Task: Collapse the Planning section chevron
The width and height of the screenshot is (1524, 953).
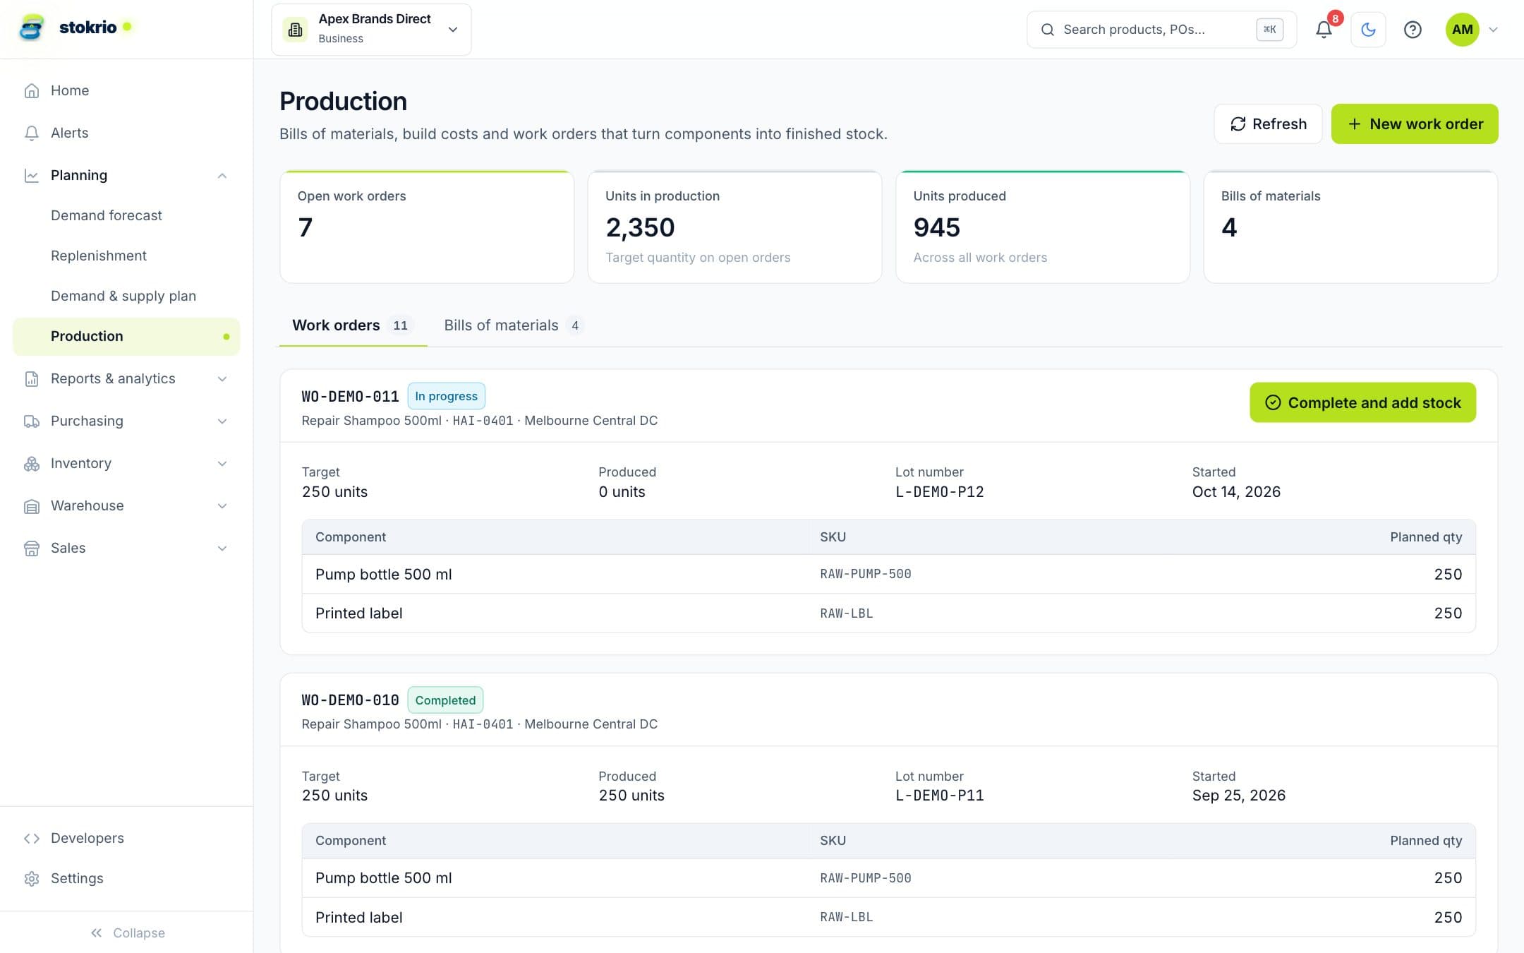Action: (222, 175)
